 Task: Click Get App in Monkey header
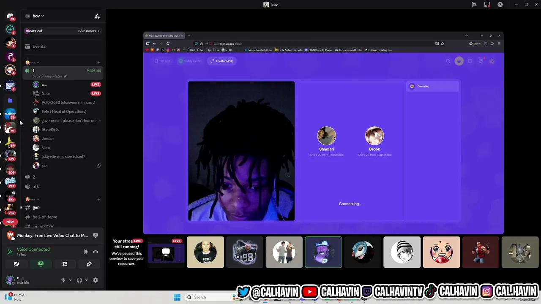point(163,61)
